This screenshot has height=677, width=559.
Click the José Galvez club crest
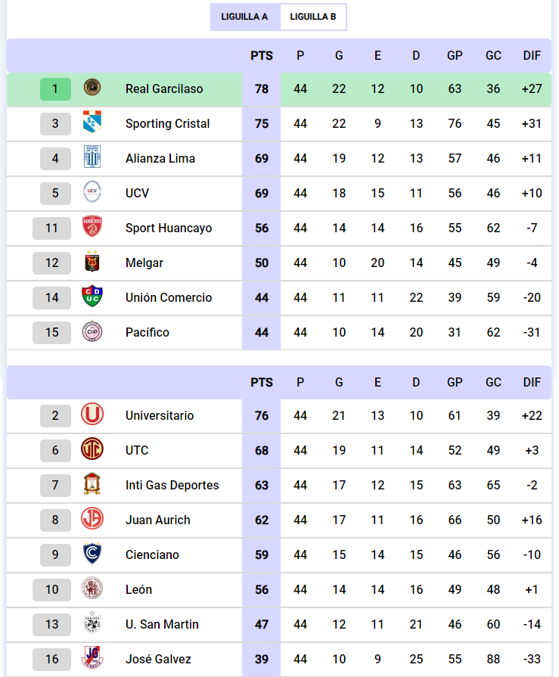92,659
